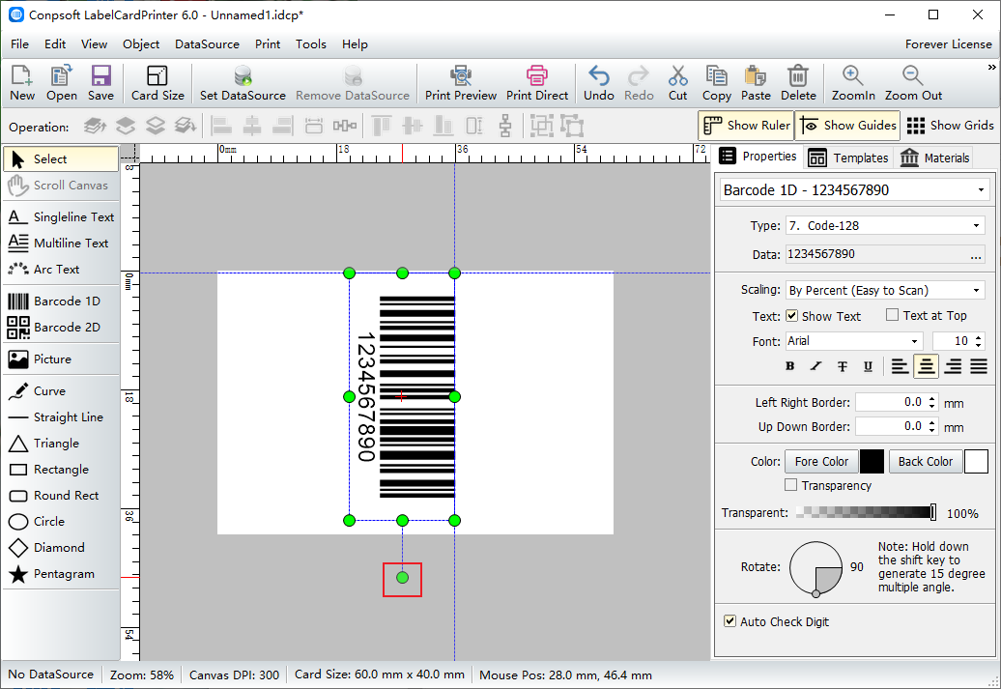Open Print Preview

point(461,83)
